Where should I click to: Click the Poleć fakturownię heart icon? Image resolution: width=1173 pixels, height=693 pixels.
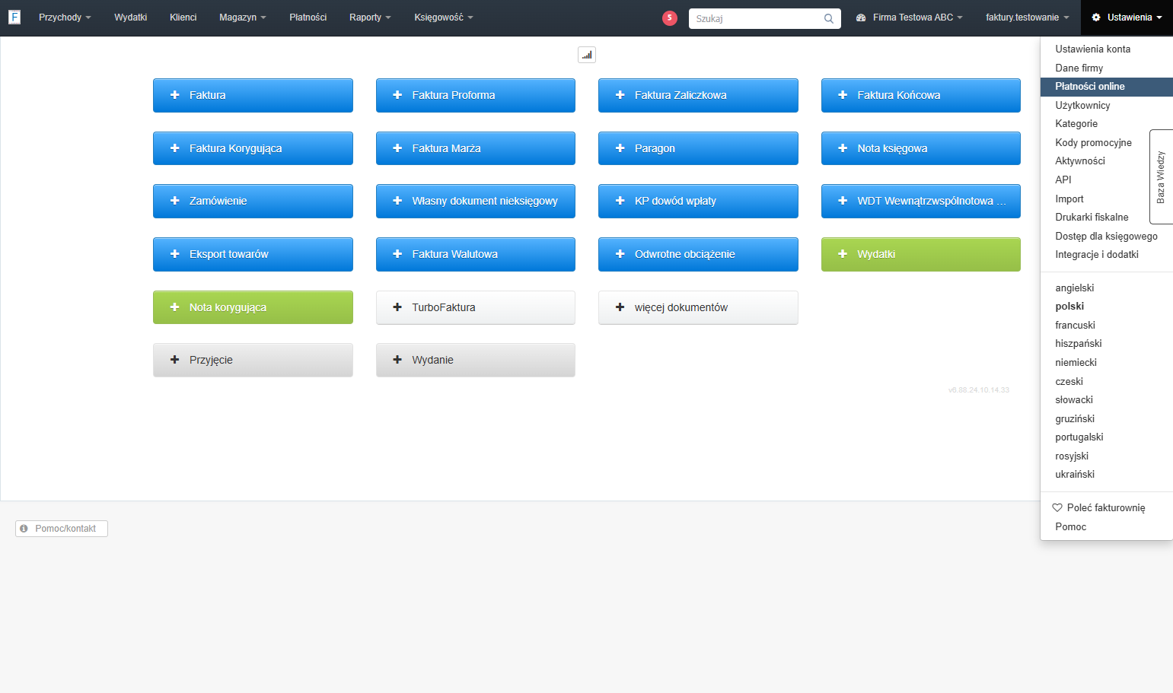(x=1057, y=507)
